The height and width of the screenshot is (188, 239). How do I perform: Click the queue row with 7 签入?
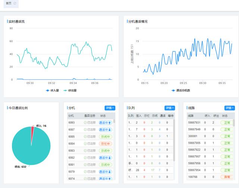[150, 129]
